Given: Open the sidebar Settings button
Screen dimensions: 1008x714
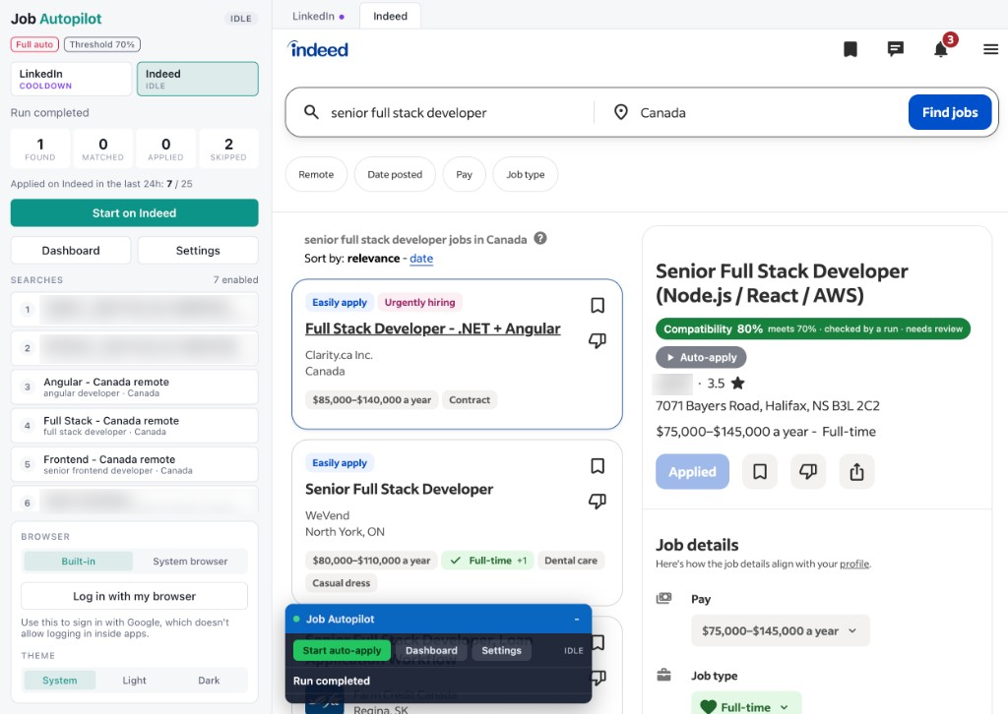Looking at the screenshot, I should click(198, 251).
